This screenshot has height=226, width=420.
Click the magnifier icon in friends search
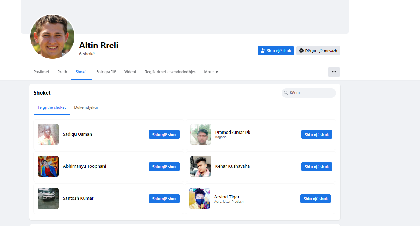[x=286, y=93]
